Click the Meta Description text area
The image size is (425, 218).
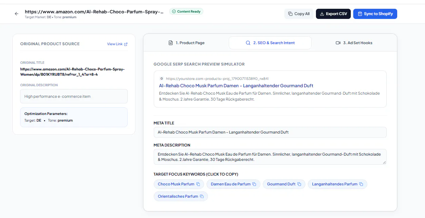tap(270, 157)
